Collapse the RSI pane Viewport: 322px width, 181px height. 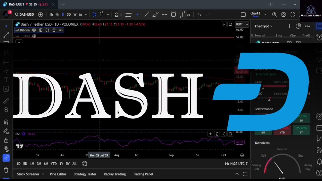coord(224,134)
